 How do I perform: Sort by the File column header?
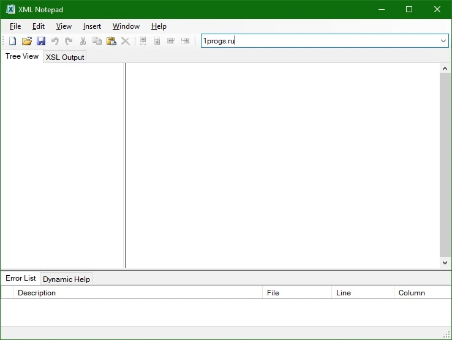297,293
